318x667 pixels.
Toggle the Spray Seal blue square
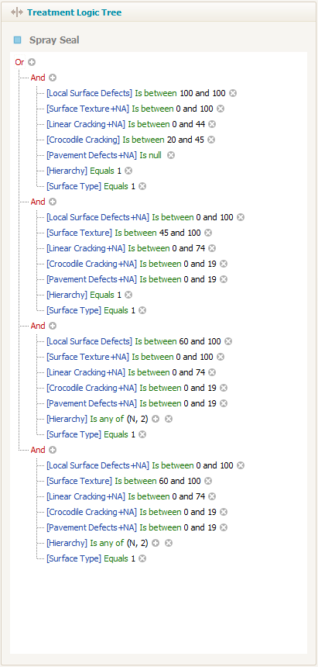(x=17, y=40)
